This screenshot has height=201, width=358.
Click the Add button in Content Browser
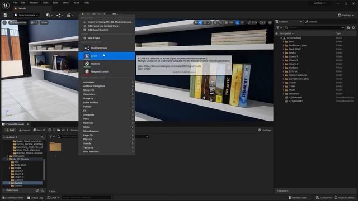[x=10, y=130]
